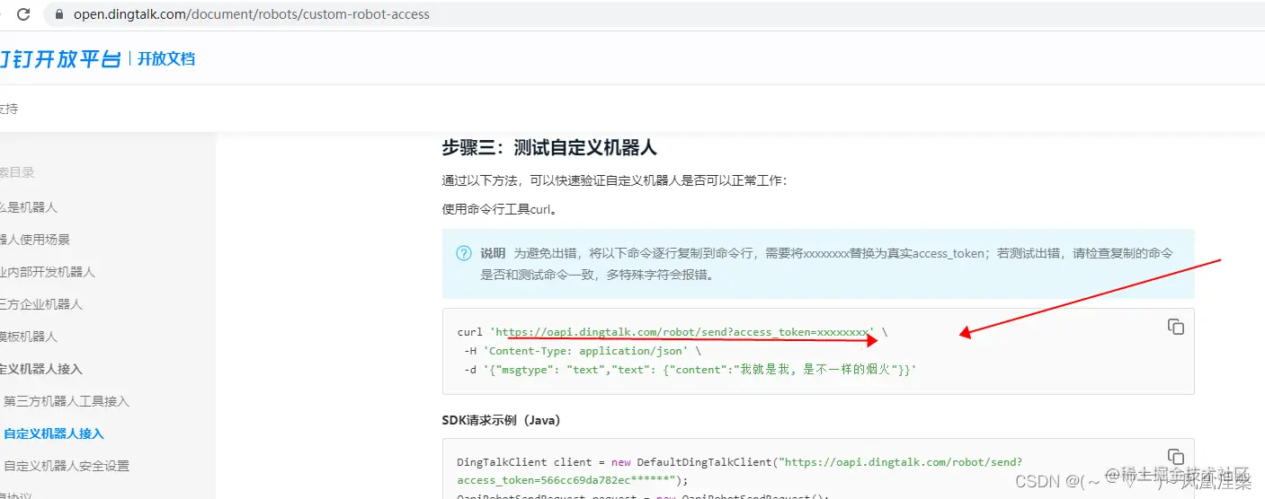Viewport: 1265px width, 499px height.
Task: Open the 开放文档 header link
Action: [166, 59]
